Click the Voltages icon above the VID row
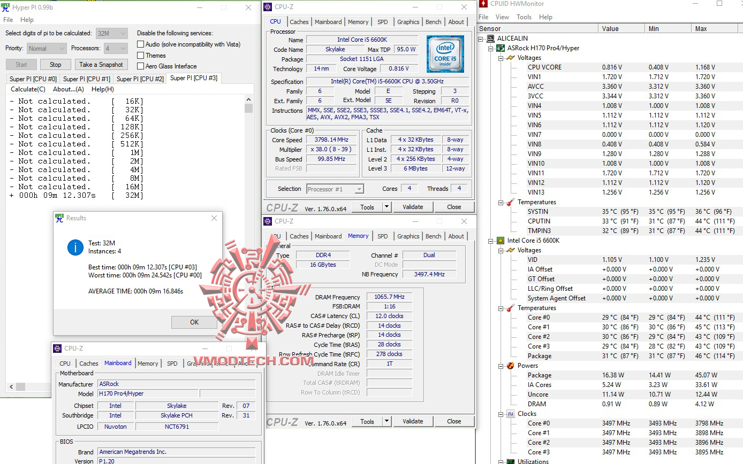Viewport: 743px width, 464px height. coord(510,250)
